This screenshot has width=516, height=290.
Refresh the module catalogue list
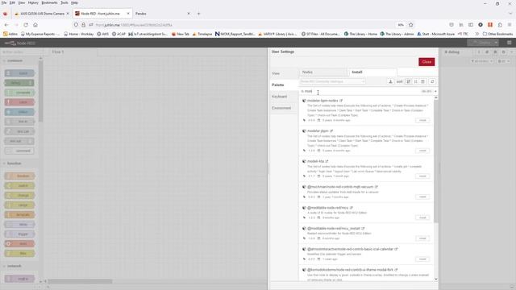[x=432, y=81]
